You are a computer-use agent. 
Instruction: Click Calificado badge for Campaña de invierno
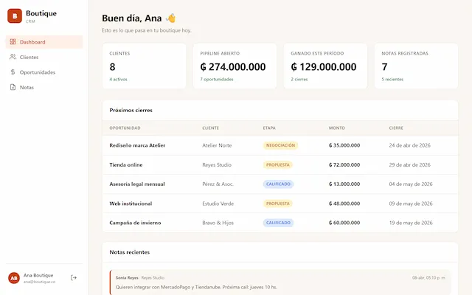(x=279, y=223)
